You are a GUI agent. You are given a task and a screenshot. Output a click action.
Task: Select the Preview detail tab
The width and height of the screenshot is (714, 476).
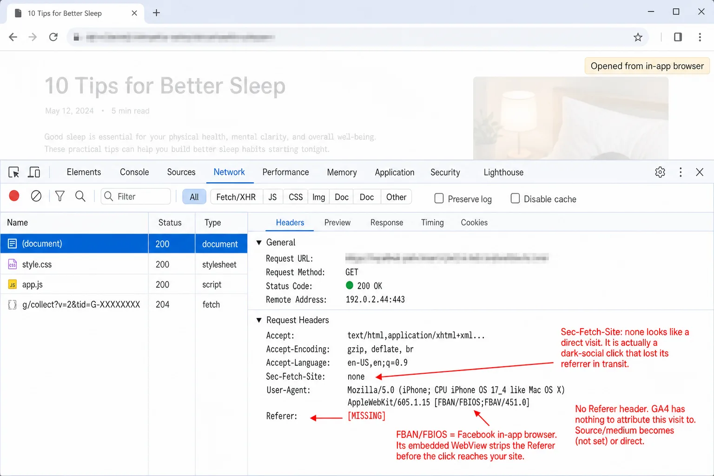337,223
